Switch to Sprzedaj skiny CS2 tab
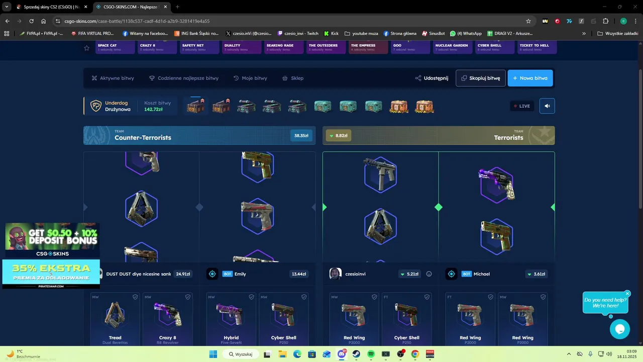This screenshot has height=362, width=643. (51, 7)
